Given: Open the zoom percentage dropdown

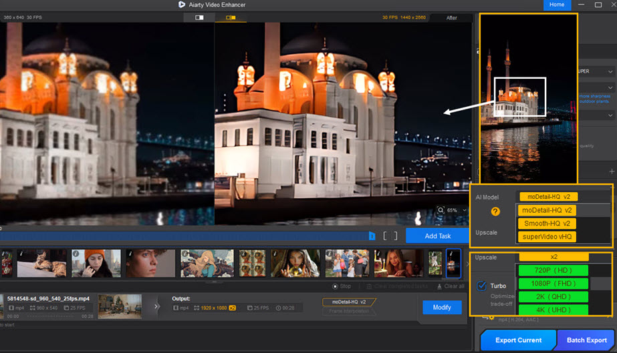Looking at the screenshot, I should (x=464, y=210).
